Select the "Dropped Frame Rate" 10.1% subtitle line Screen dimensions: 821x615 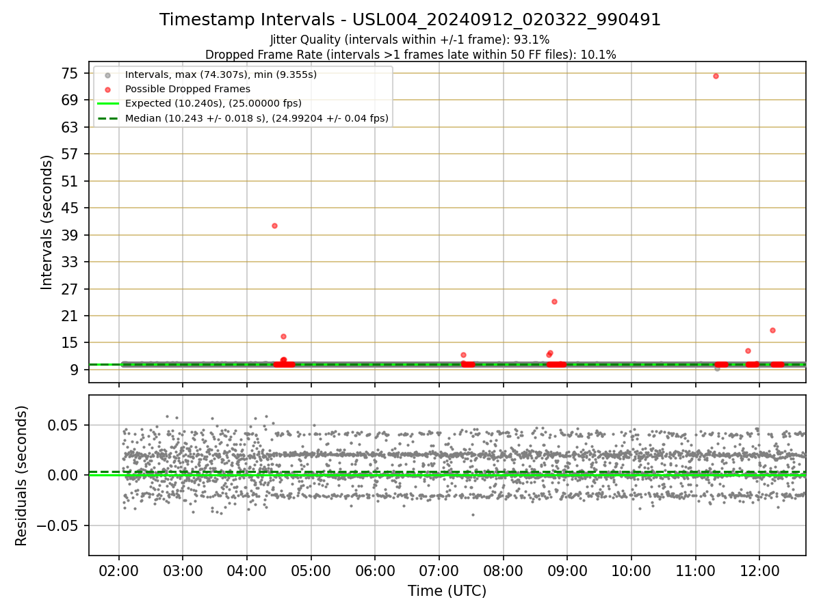[x=410, y=55]
